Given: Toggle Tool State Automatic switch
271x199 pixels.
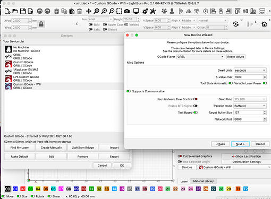Looking at the screenshot, I should (231, 83).
